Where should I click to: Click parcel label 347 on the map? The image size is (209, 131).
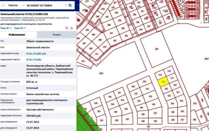pyautogui.click(x=127, y=119)
